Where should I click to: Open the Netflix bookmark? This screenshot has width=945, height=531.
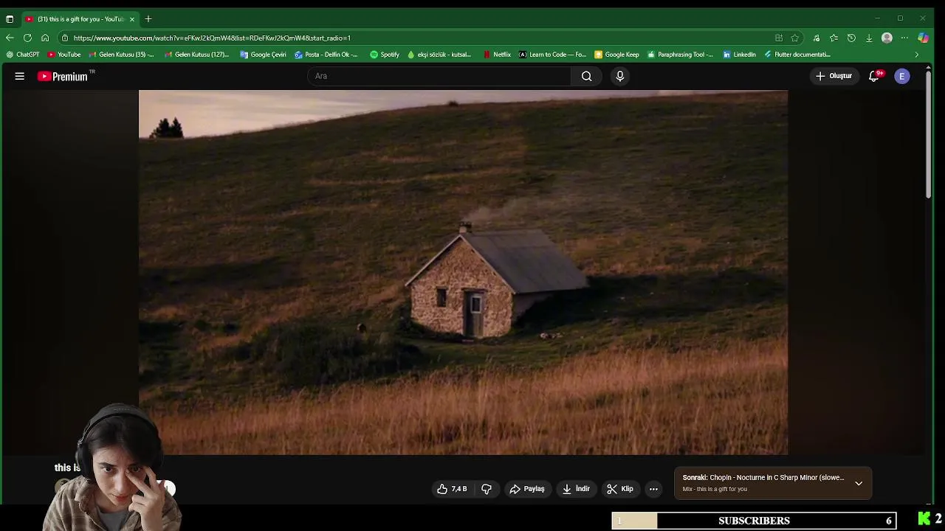click(x=497, y=55)
